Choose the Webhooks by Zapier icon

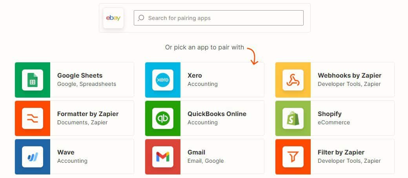[x=293, y=80]
